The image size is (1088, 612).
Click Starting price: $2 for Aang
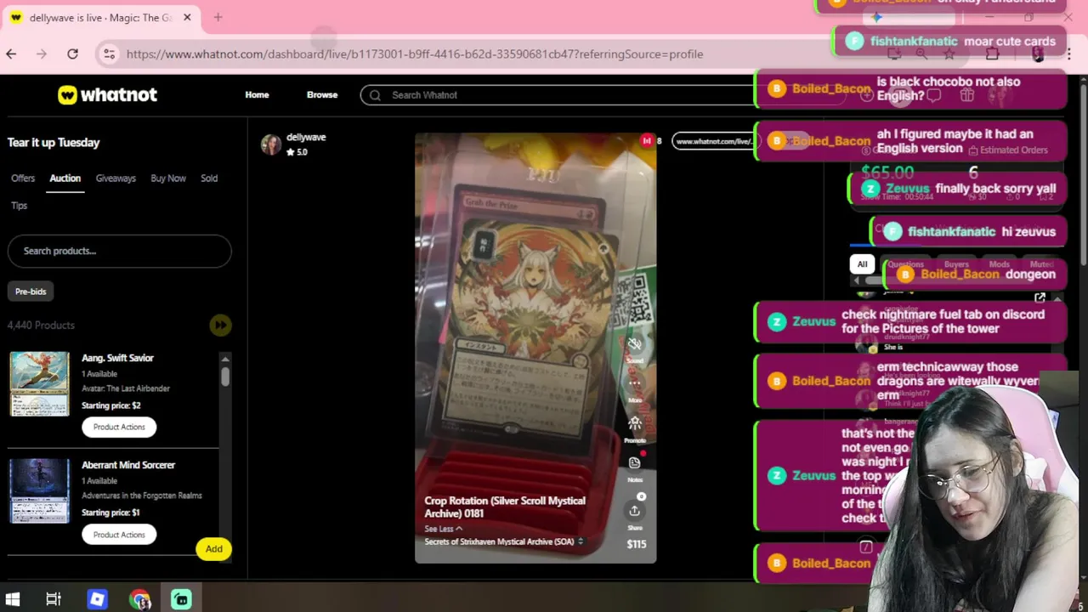[x=111, y=405]
